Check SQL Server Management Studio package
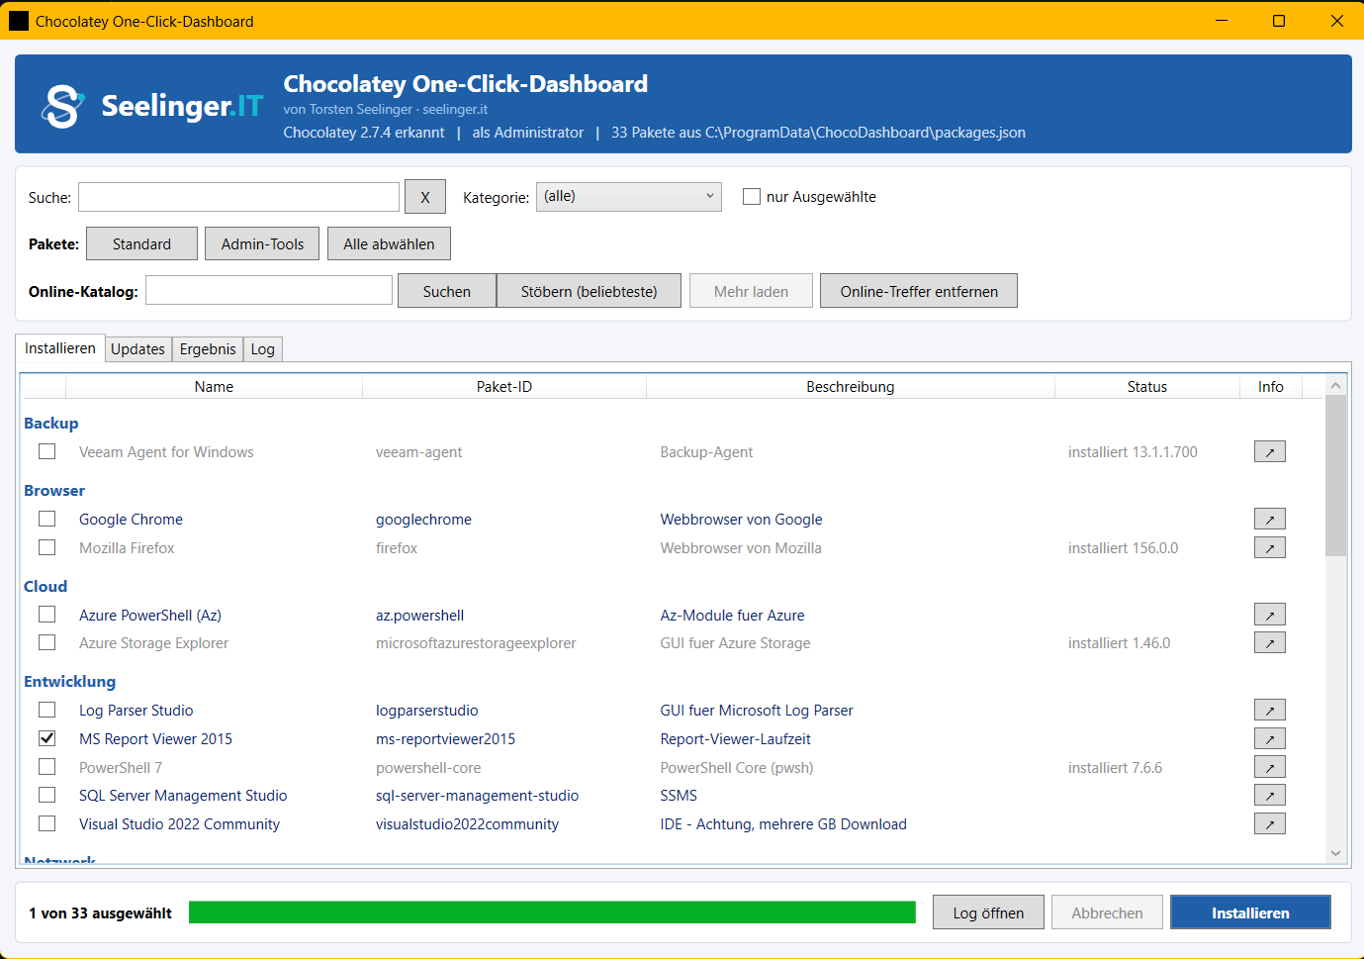This screenshot has width=1364, height=959. tap(46, 795)
